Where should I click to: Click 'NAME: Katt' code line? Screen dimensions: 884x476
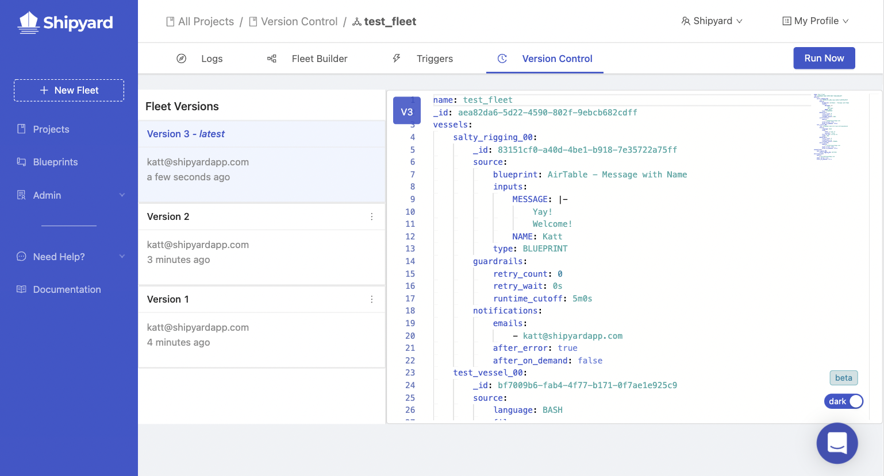tap(537, 237)
